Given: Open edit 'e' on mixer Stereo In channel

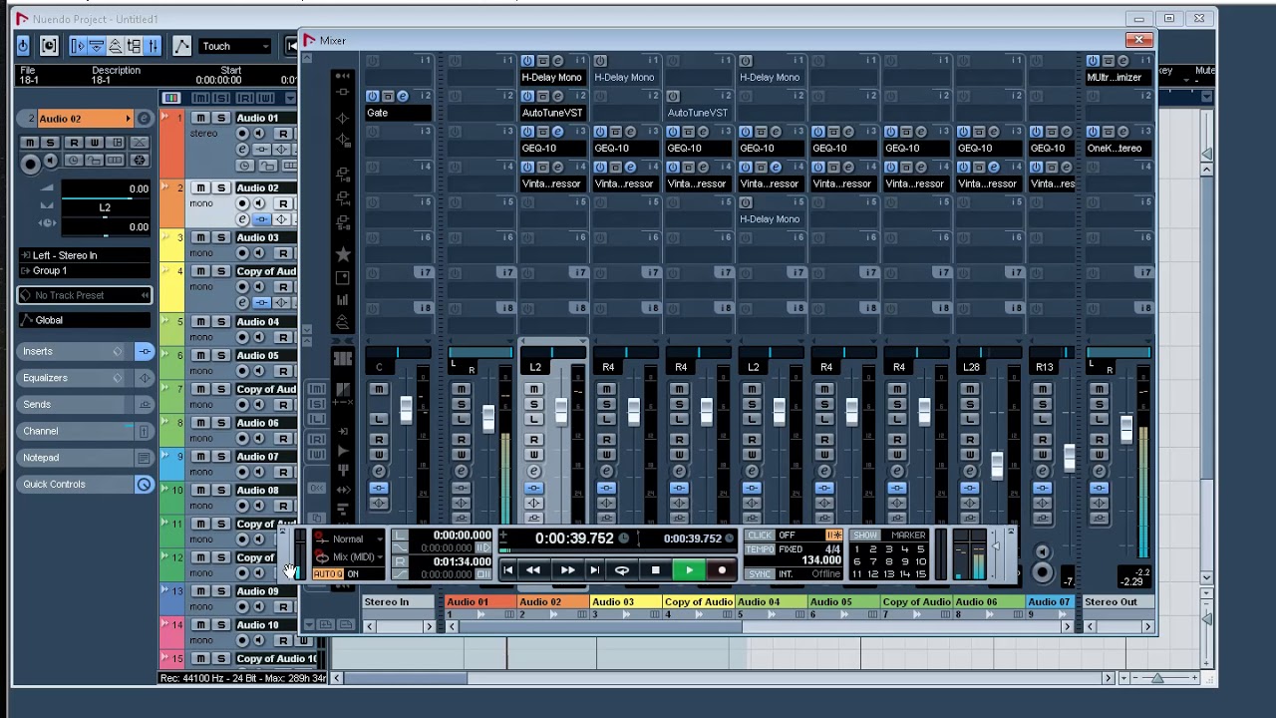Looking at the screenshot, I should click(x=379, y=472).
